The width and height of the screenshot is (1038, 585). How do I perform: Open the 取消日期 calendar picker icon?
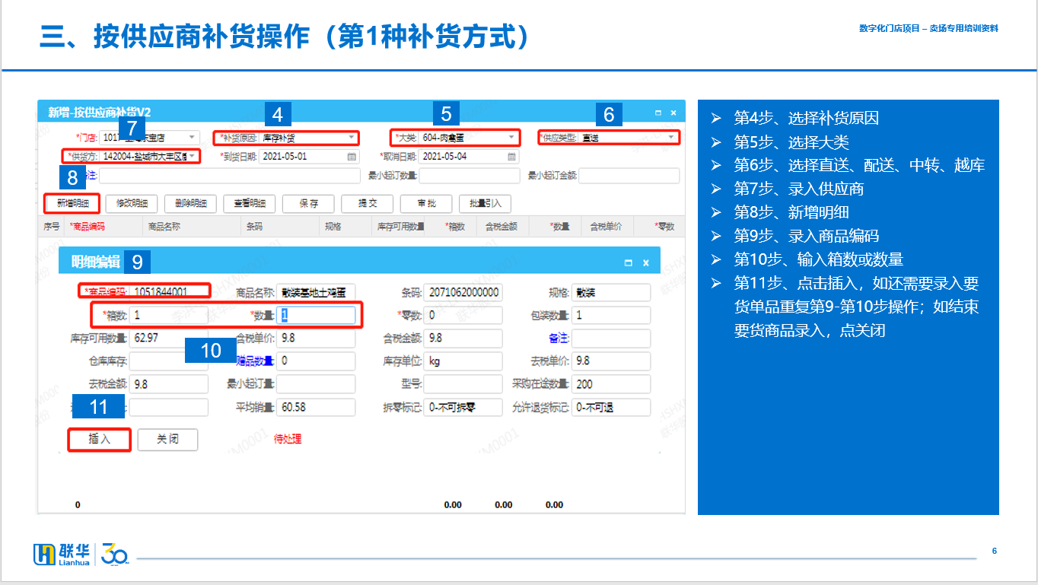tap(512, 157)
